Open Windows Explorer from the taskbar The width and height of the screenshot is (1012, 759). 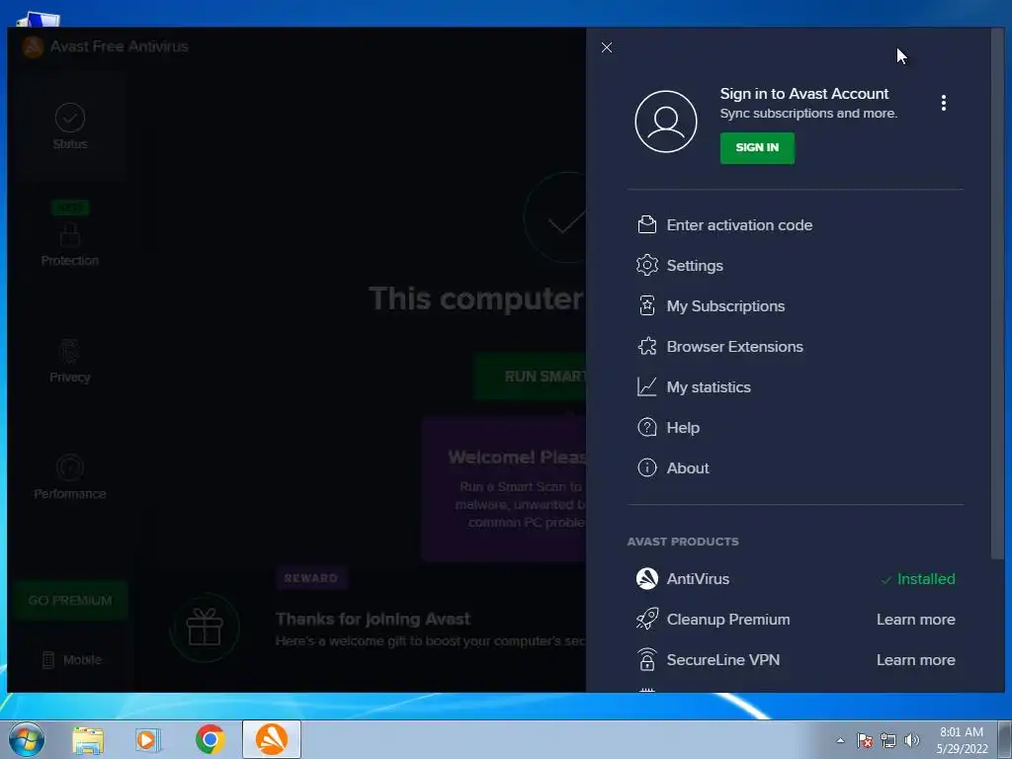88,740
